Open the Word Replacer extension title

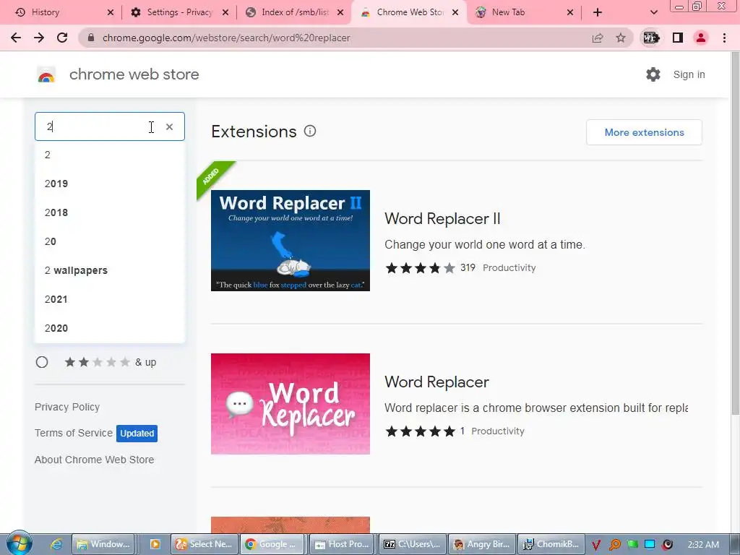(x=436, y=382)
